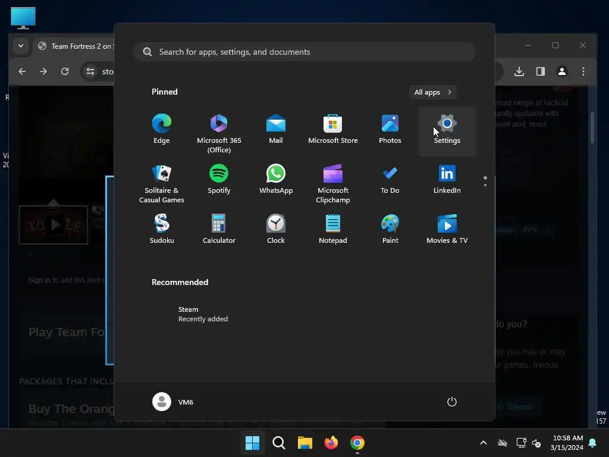
Task: Open the desktop computer icon
Action: pyautogui.click(x=23, y=18)
